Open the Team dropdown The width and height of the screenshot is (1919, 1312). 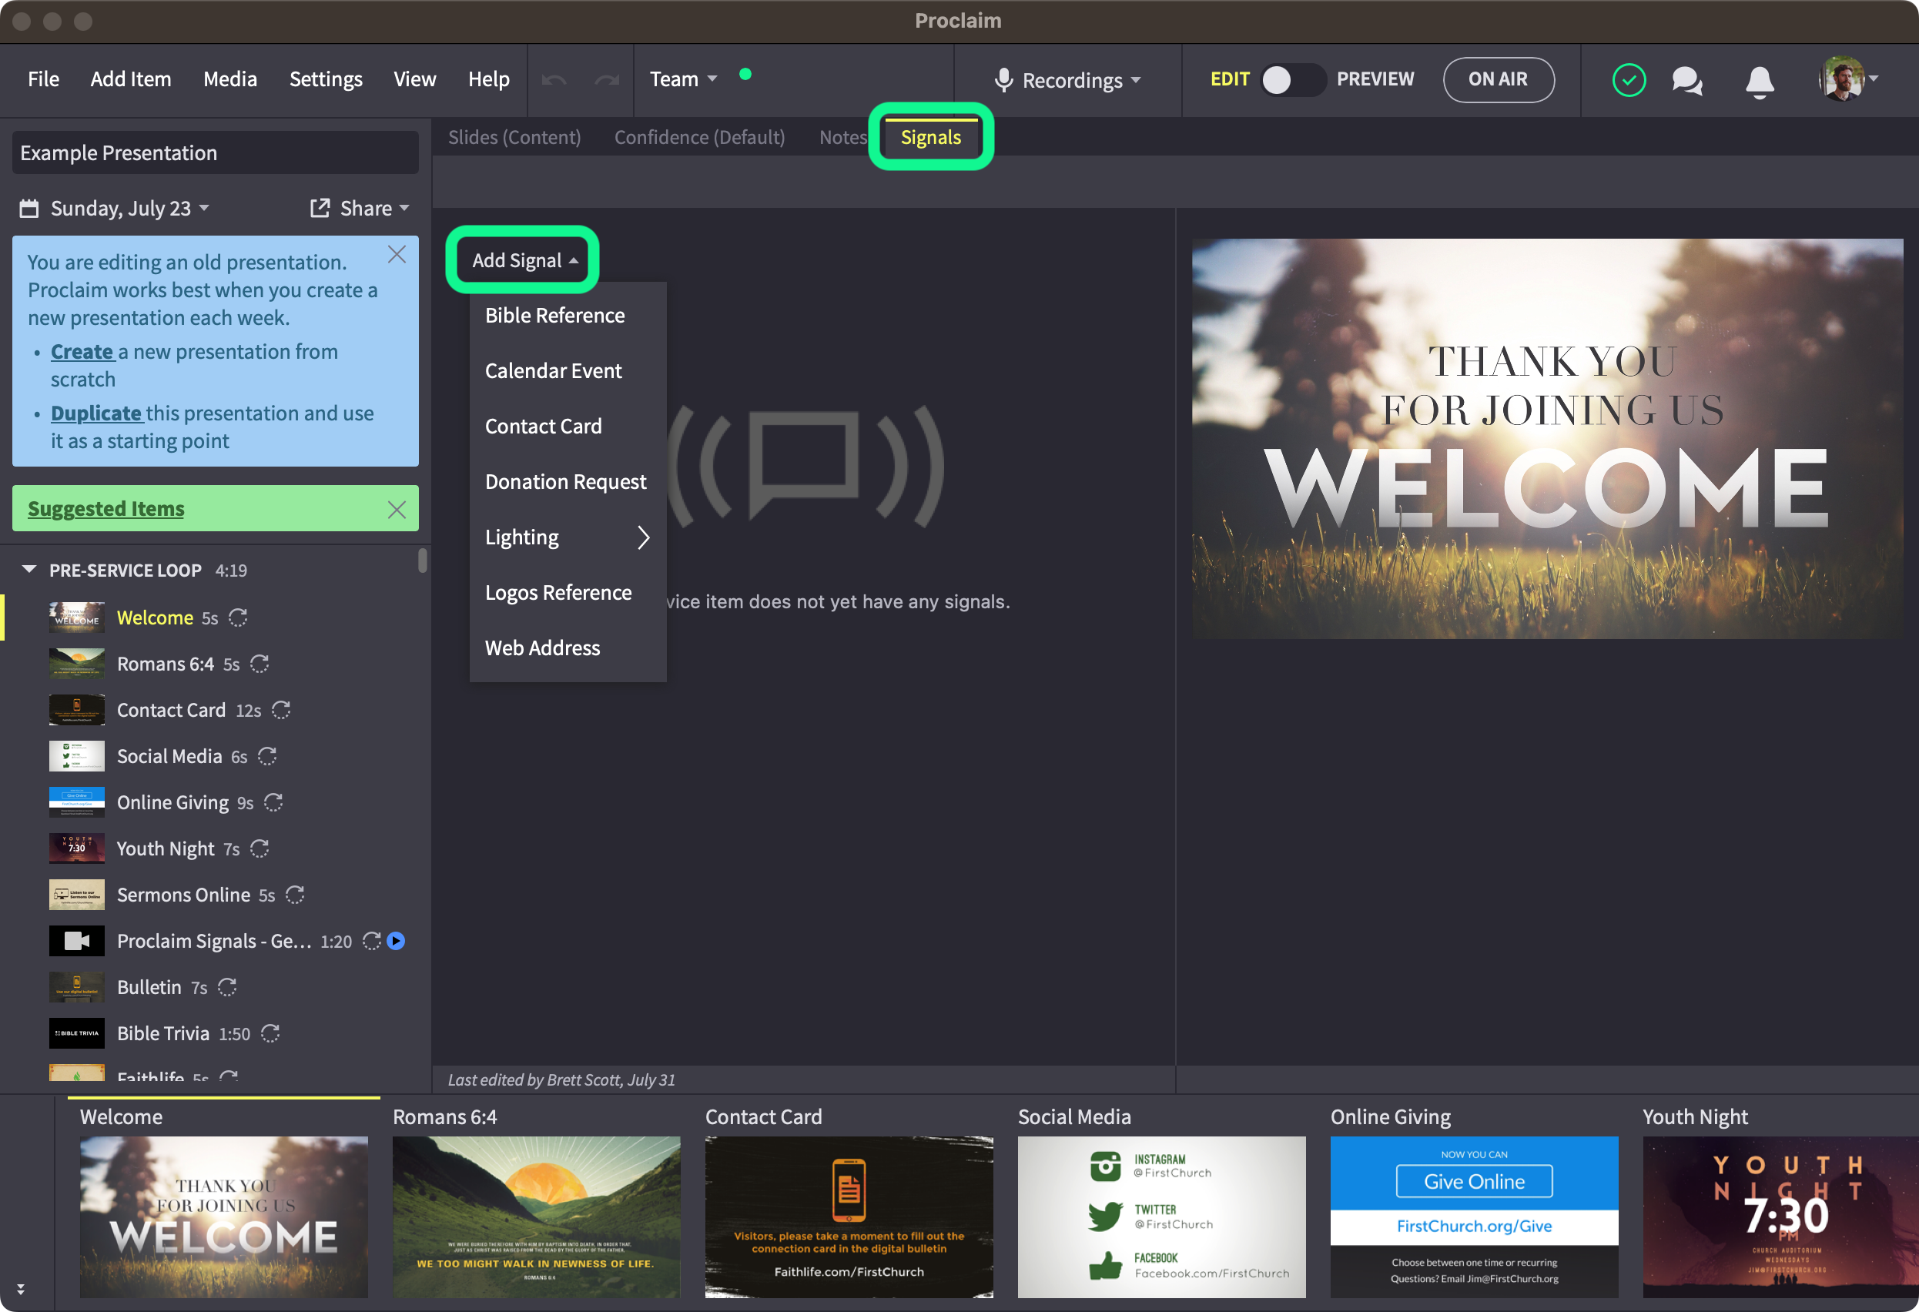[x=683, y=79]
